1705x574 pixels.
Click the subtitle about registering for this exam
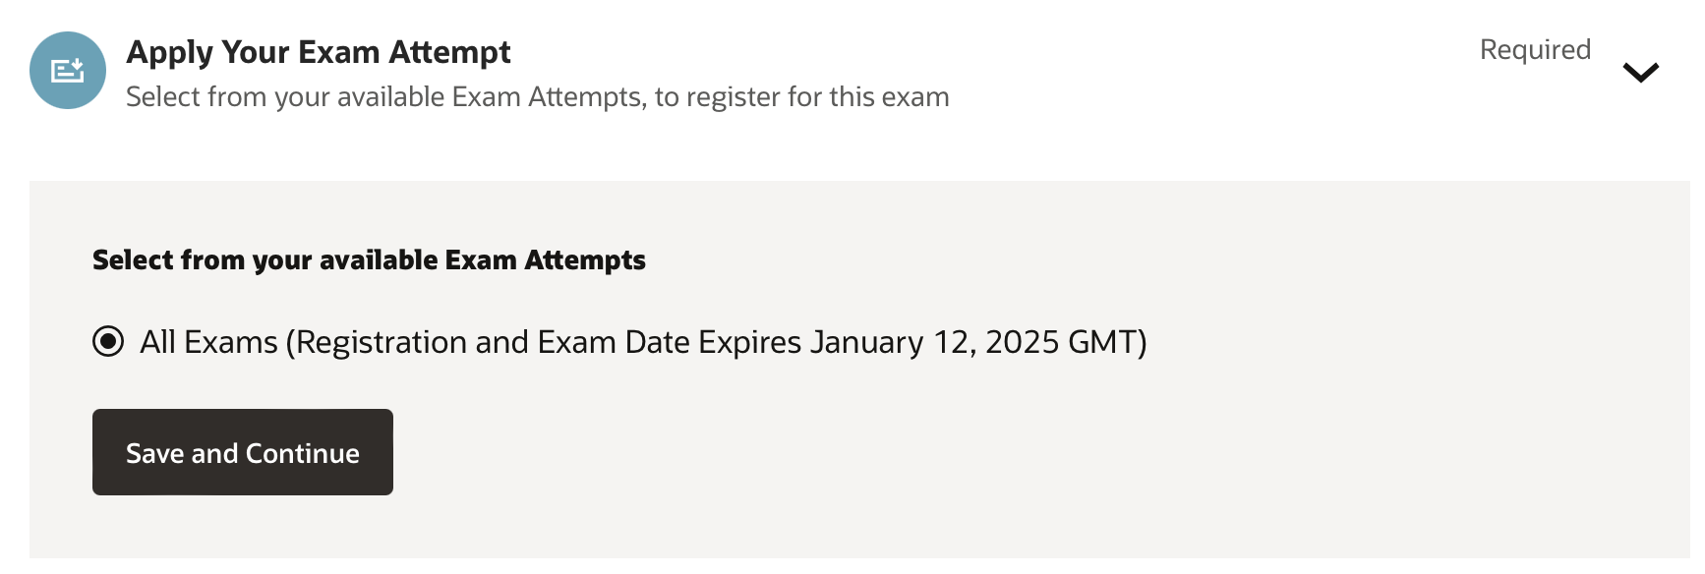(537, 97)
